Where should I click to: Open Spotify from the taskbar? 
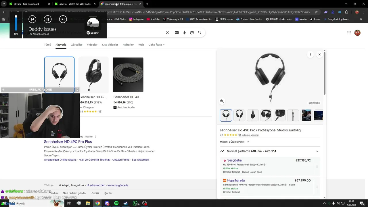point(116,203)
